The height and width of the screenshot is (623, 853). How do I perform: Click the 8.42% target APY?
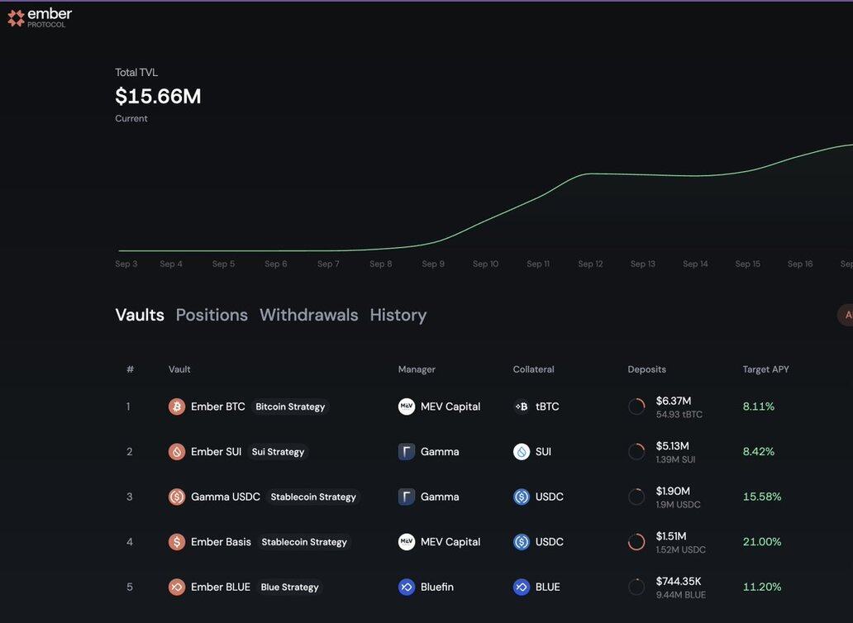[x=758, y=452]
